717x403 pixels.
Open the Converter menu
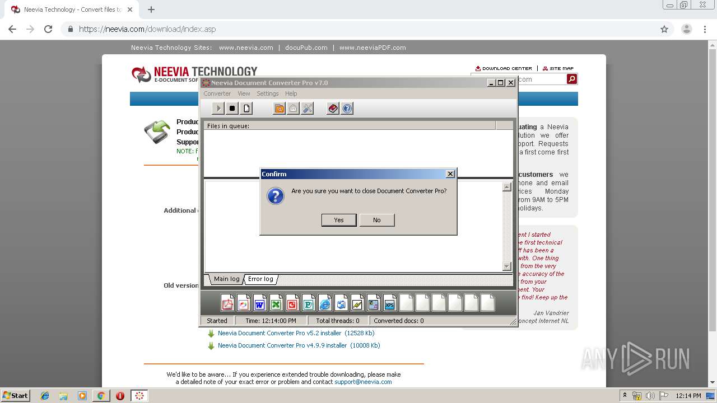point(217,93)
